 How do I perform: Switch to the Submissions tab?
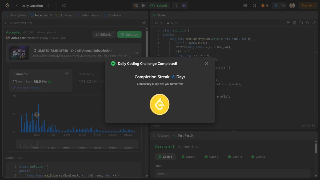[88, 15]
